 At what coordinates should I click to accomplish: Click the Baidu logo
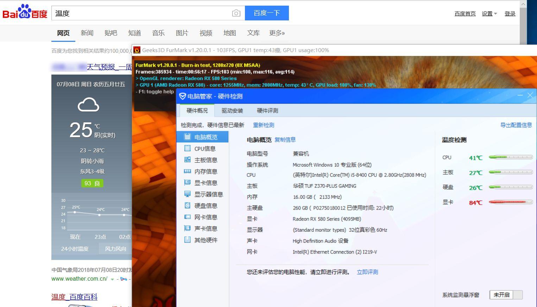[25, 12]
